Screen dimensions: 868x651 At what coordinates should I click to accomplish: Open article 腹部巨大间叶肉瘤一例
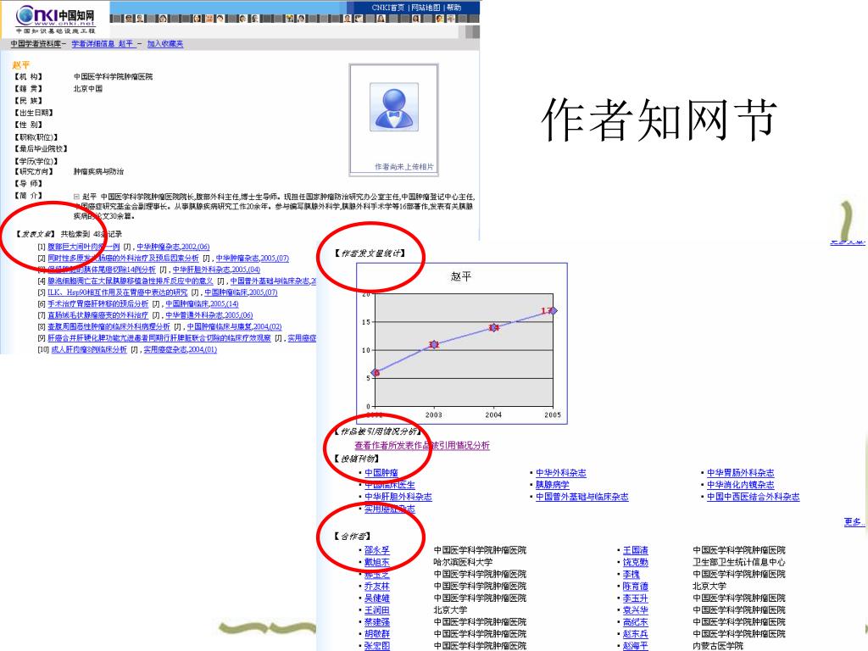84,247
